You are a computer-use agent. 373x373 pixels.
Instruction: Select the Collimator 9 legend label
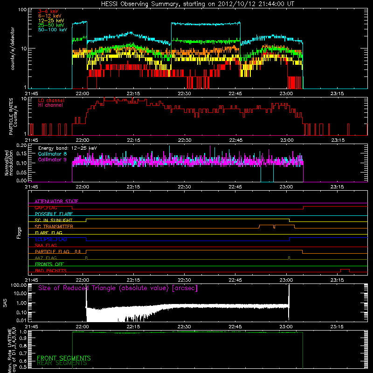pos(52,159)
